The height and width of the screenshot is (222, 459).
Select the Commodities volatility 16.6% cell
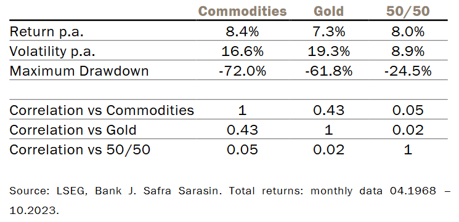[242, 52]
